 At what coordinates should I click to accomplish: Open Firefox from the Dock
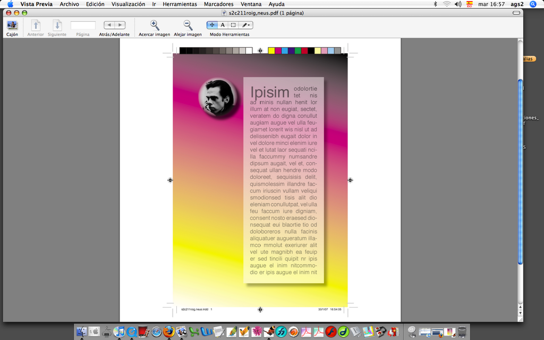pos(169,331)
